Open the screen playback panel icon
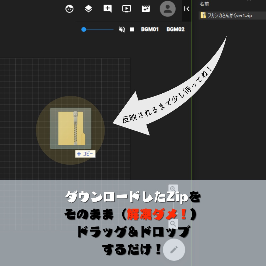The width and height of the screenshot is (266, 266). pyautogui.click(x=127, y=9)
